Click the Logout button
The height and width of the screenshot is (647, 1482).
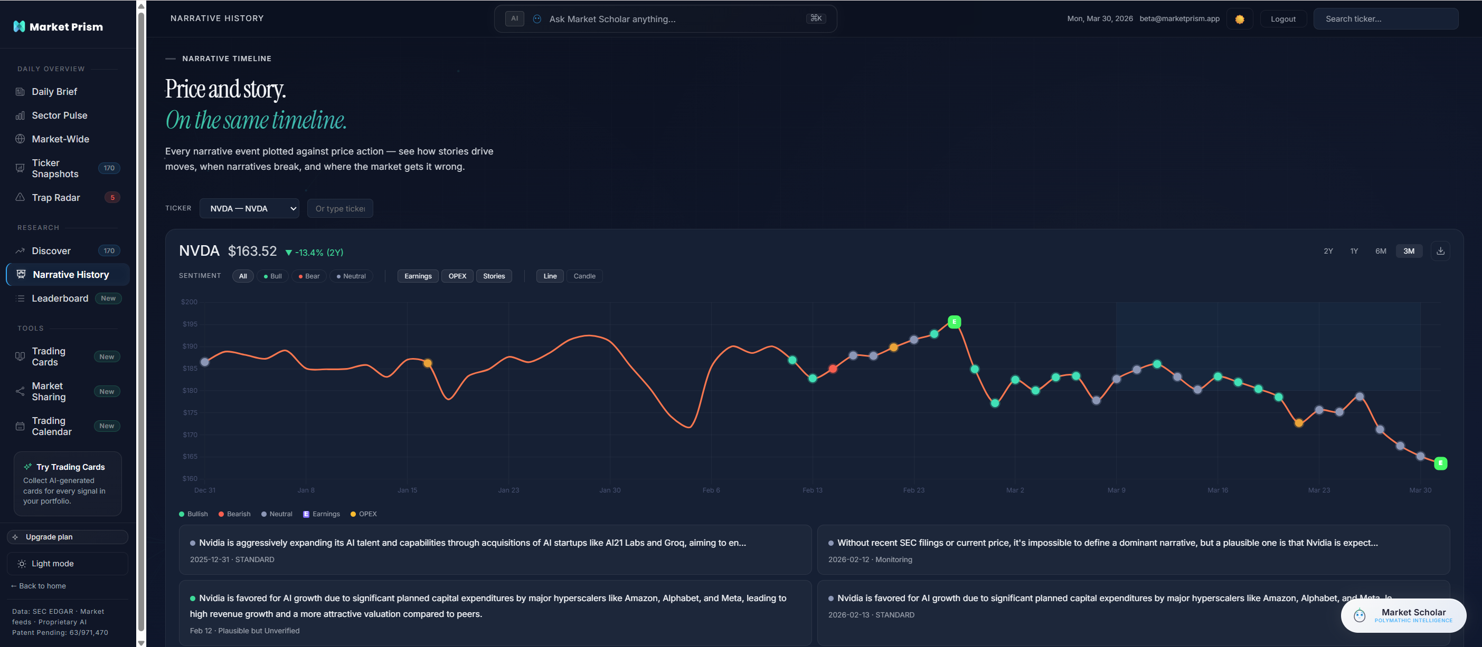(x=1283, y=18)
